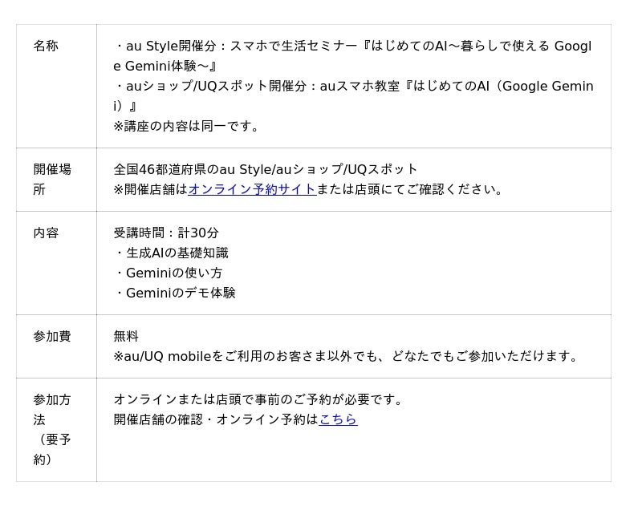Click the 内容 row header cell
The width and height of the screenshot is (642, 506).
(x=46, y=233)
